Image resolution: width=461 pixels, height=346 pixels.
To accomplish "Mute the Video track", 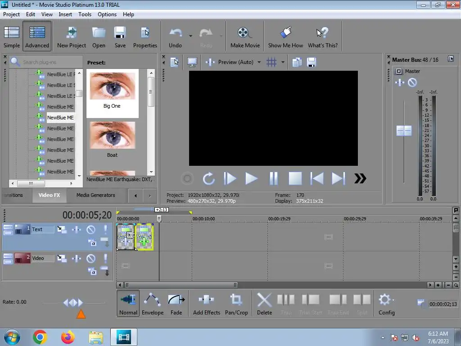I will tap(91, 258).
